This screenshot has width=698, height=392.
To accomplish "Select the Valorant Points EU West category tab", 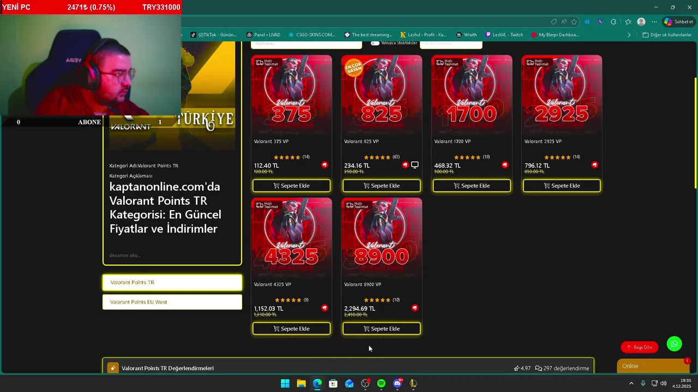I will click(172, 302).
